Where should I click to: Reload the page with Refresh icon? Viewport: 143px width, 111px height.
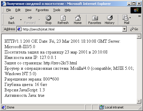pos(63,18)
